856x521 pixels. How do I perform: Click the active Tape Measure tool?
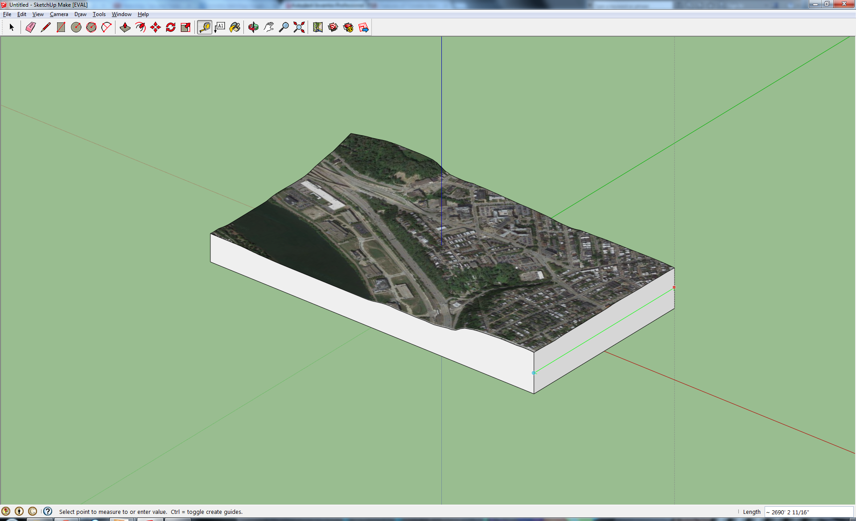[205, 27]
